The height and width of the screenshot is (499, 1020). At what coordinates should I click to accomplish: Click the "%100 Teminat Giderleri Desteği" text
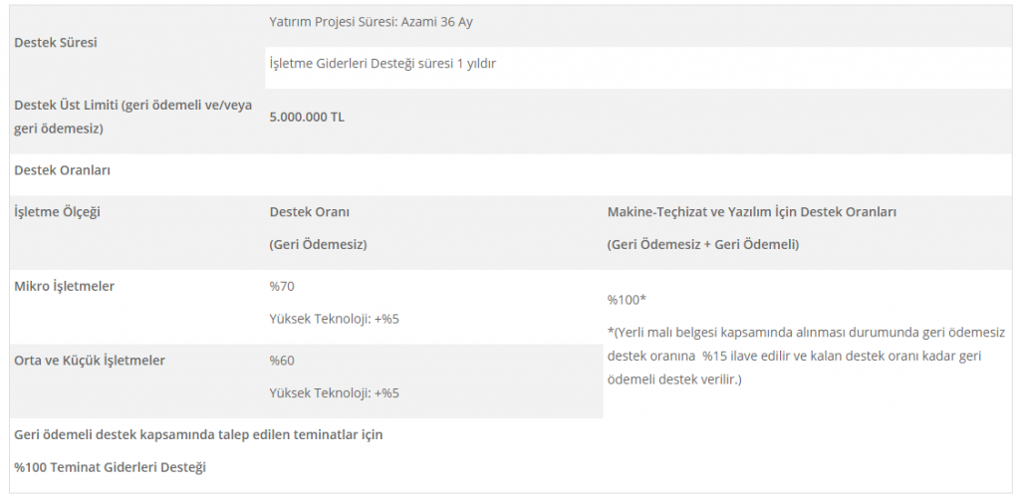111,466
